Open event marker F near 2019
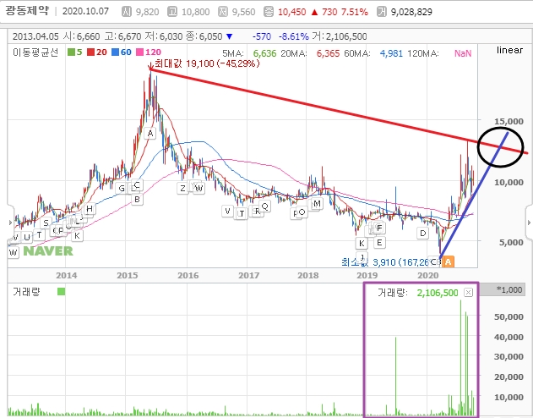Screen dimensions: 533x418 379,228
